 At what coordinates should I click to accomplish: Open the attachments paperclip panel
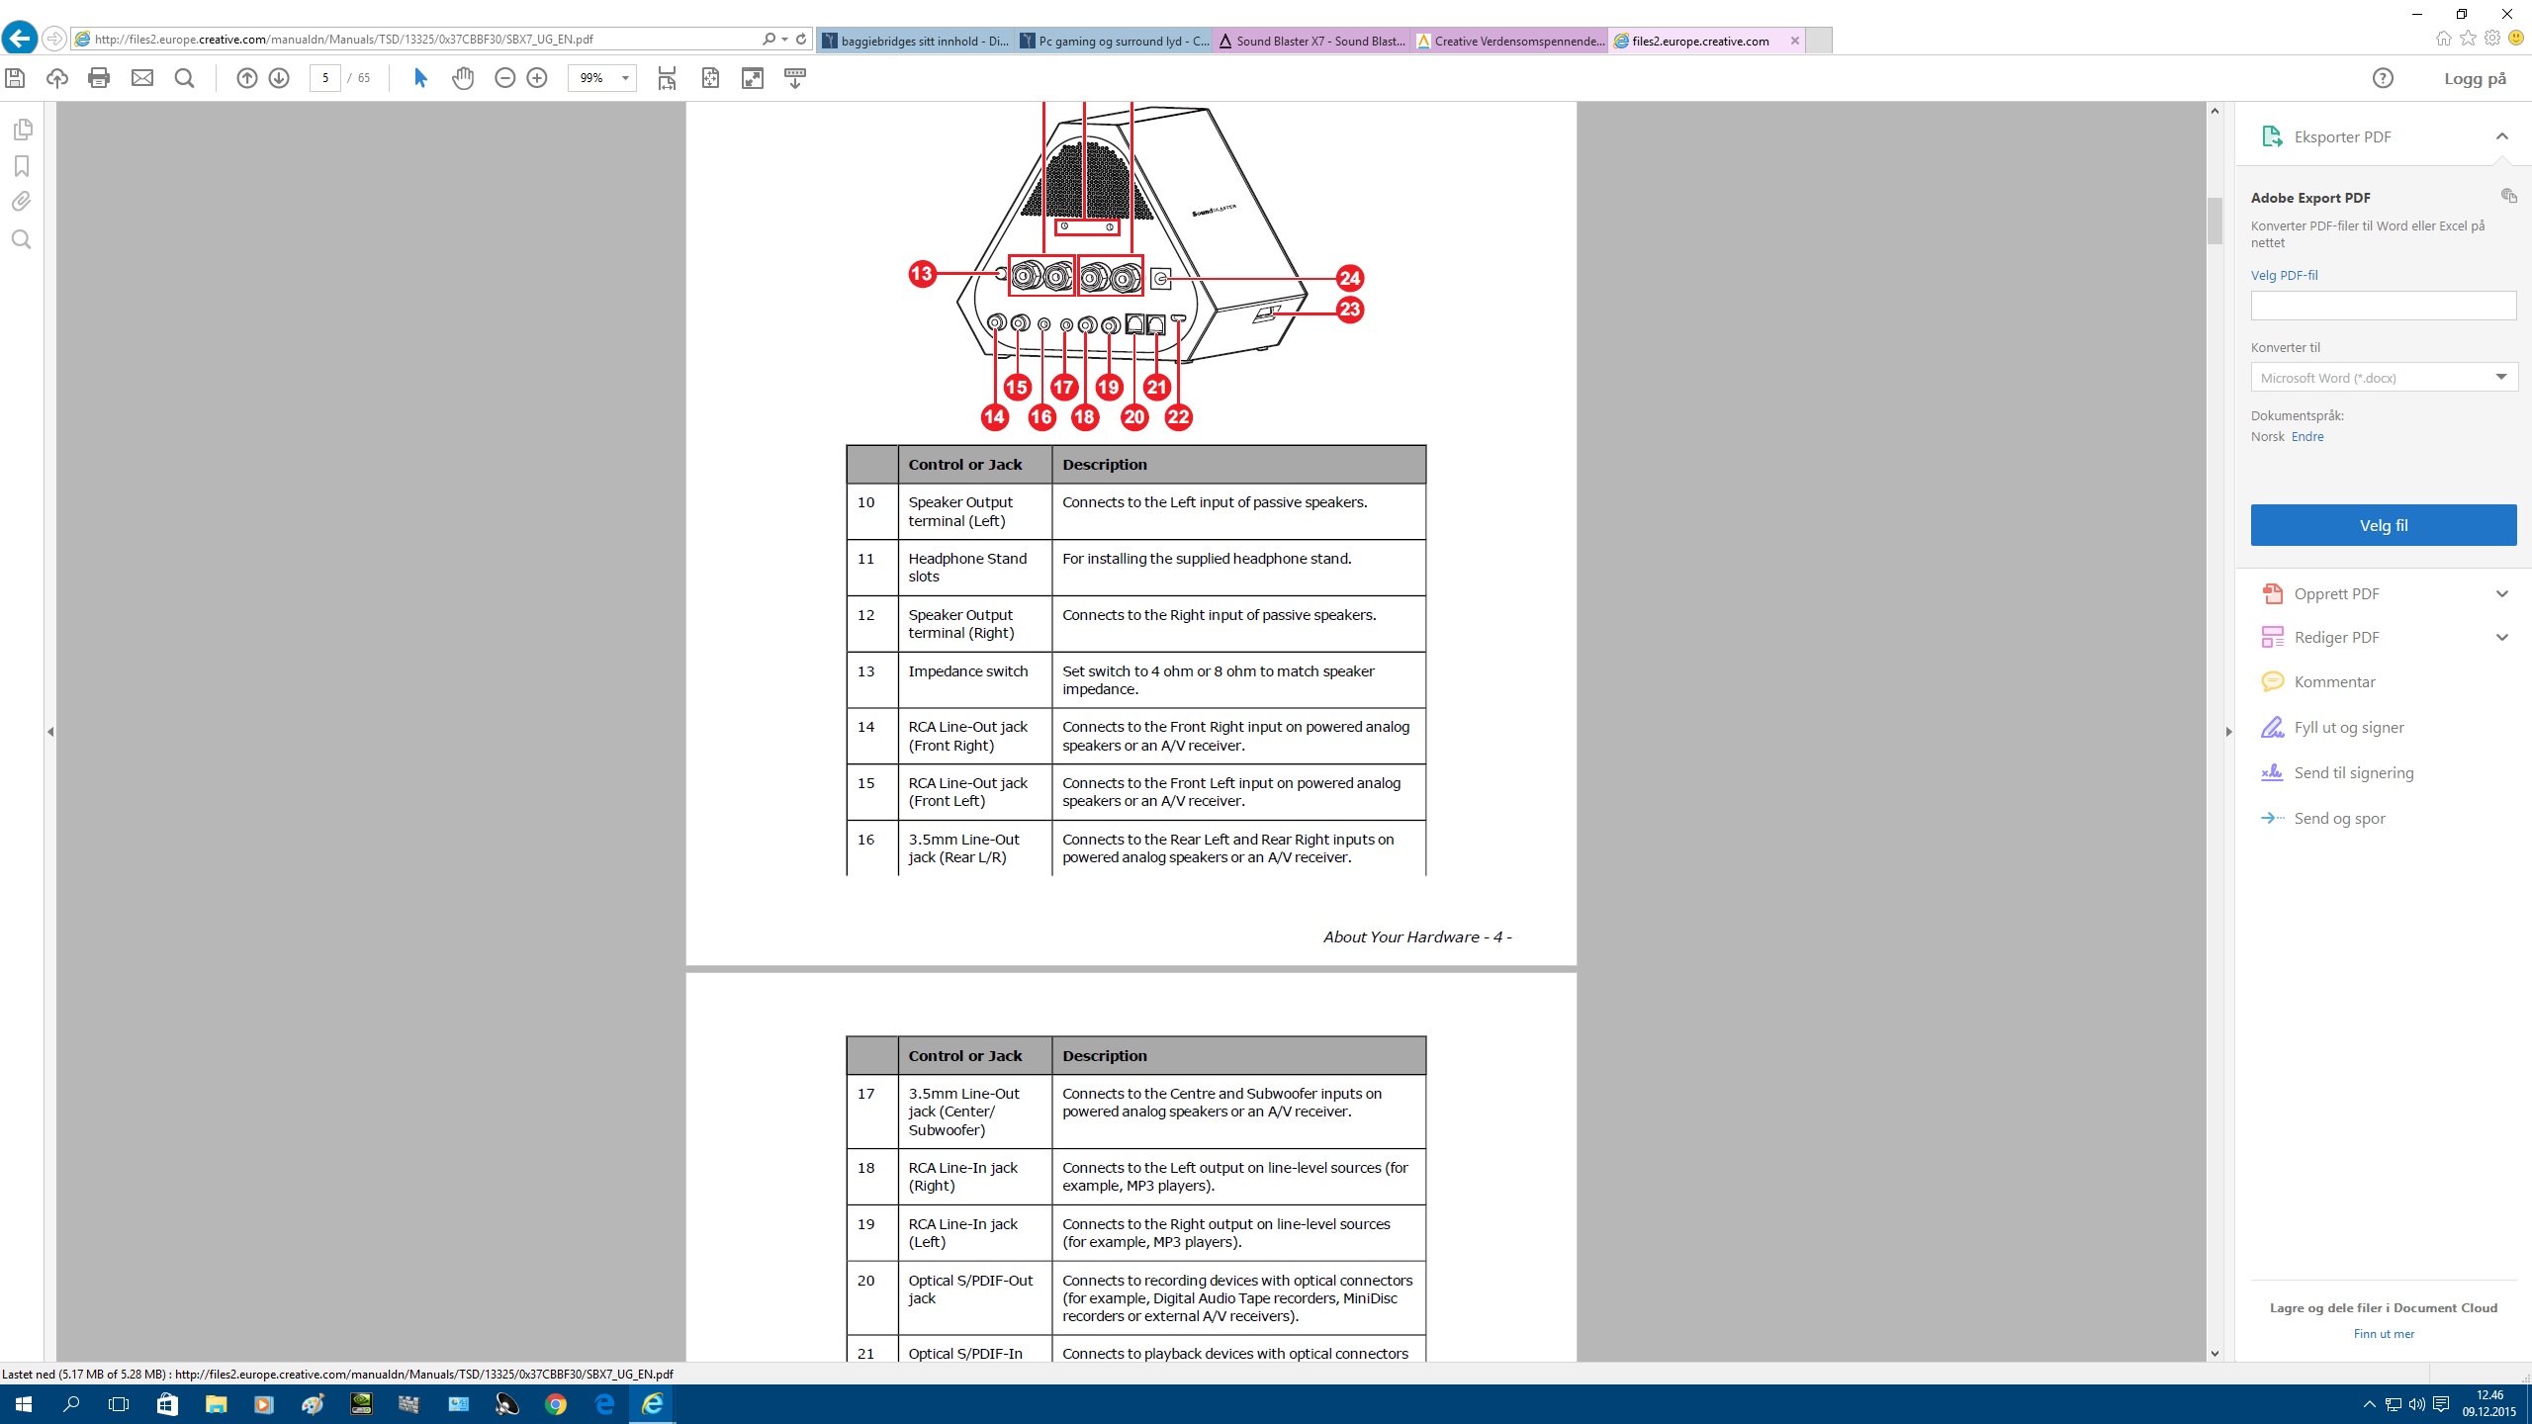(x=22, y=202)
